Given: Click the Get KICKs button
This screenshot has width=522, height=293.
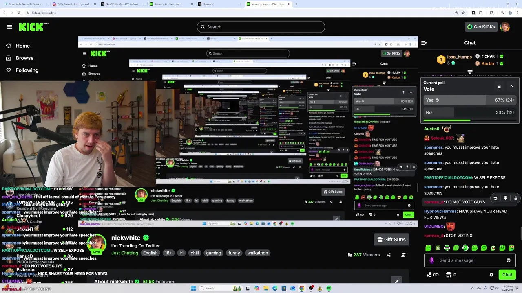Looking at the screenshot, I should [481, 27].
